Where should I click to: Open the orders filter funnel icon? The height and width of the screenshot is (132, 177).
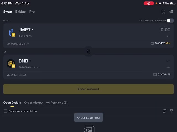point(171,111)
